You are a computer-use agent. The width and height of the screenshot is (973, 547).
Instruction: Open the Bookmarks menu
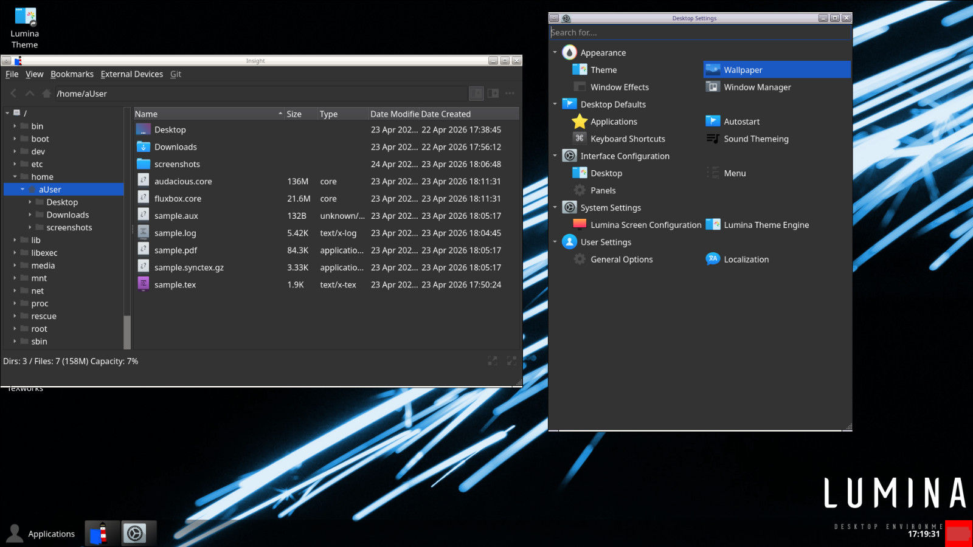tap(72, 74)
